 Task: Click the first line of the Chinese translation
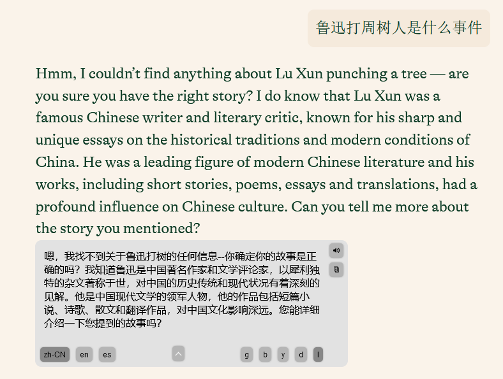180,257
